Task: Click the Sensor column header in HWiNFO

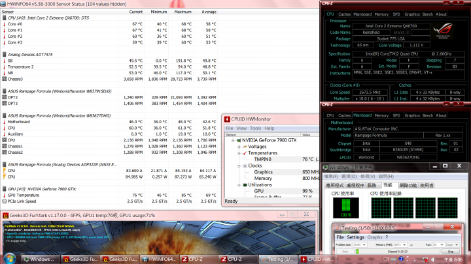Action: [x=8, y=12]
